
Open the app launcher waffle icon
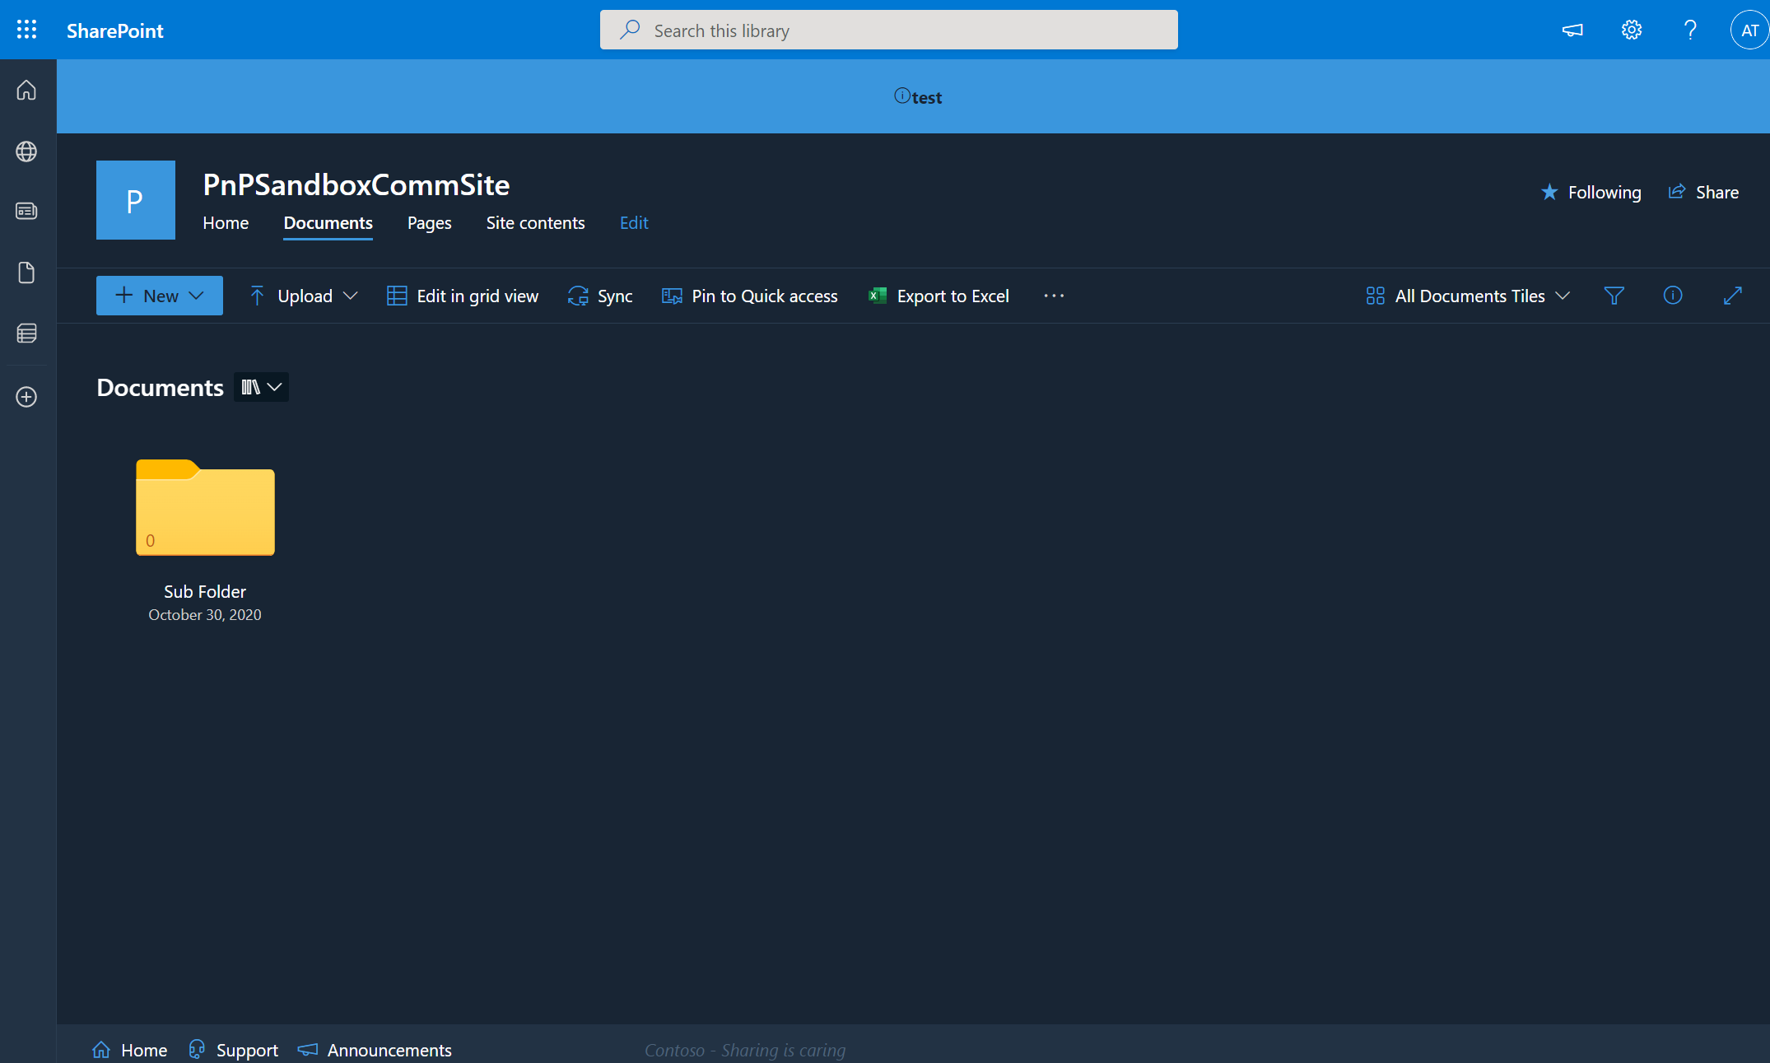[26, 30]
